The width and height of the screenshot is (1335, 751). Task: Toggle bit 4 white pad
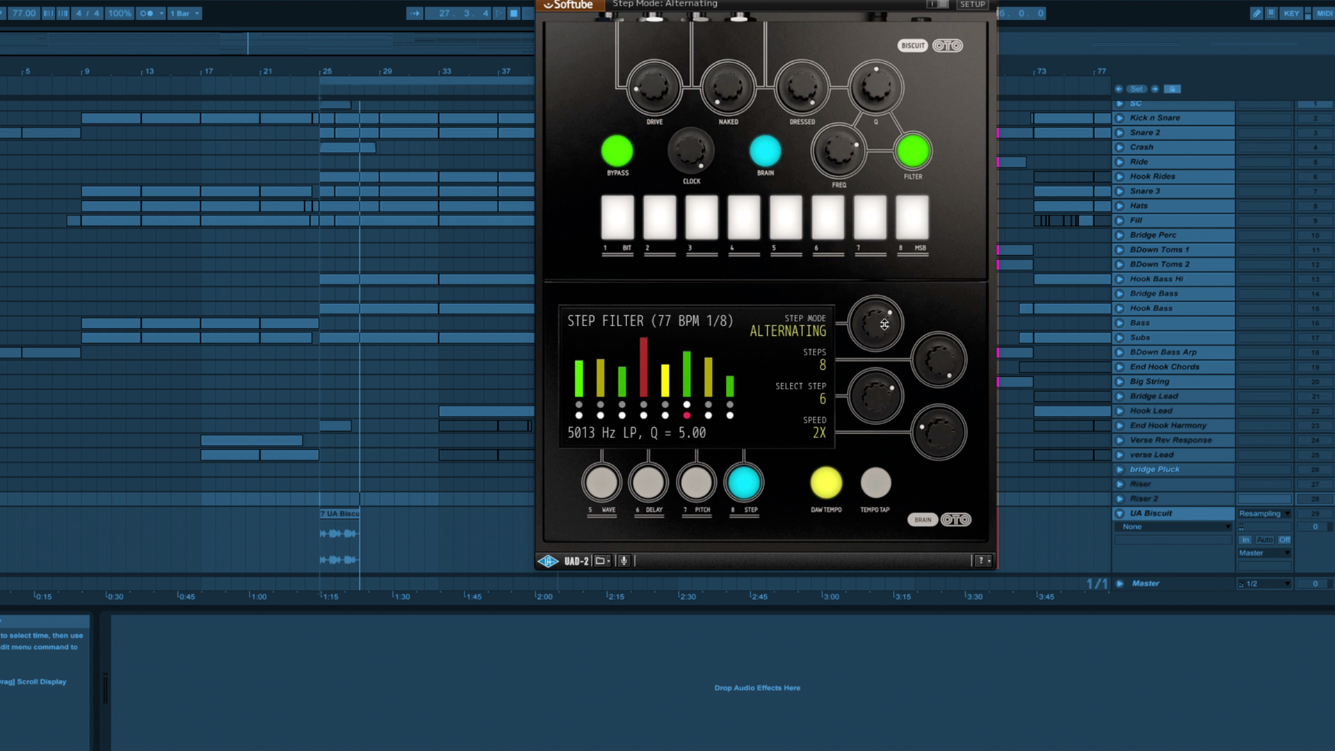tap(744, 217)
